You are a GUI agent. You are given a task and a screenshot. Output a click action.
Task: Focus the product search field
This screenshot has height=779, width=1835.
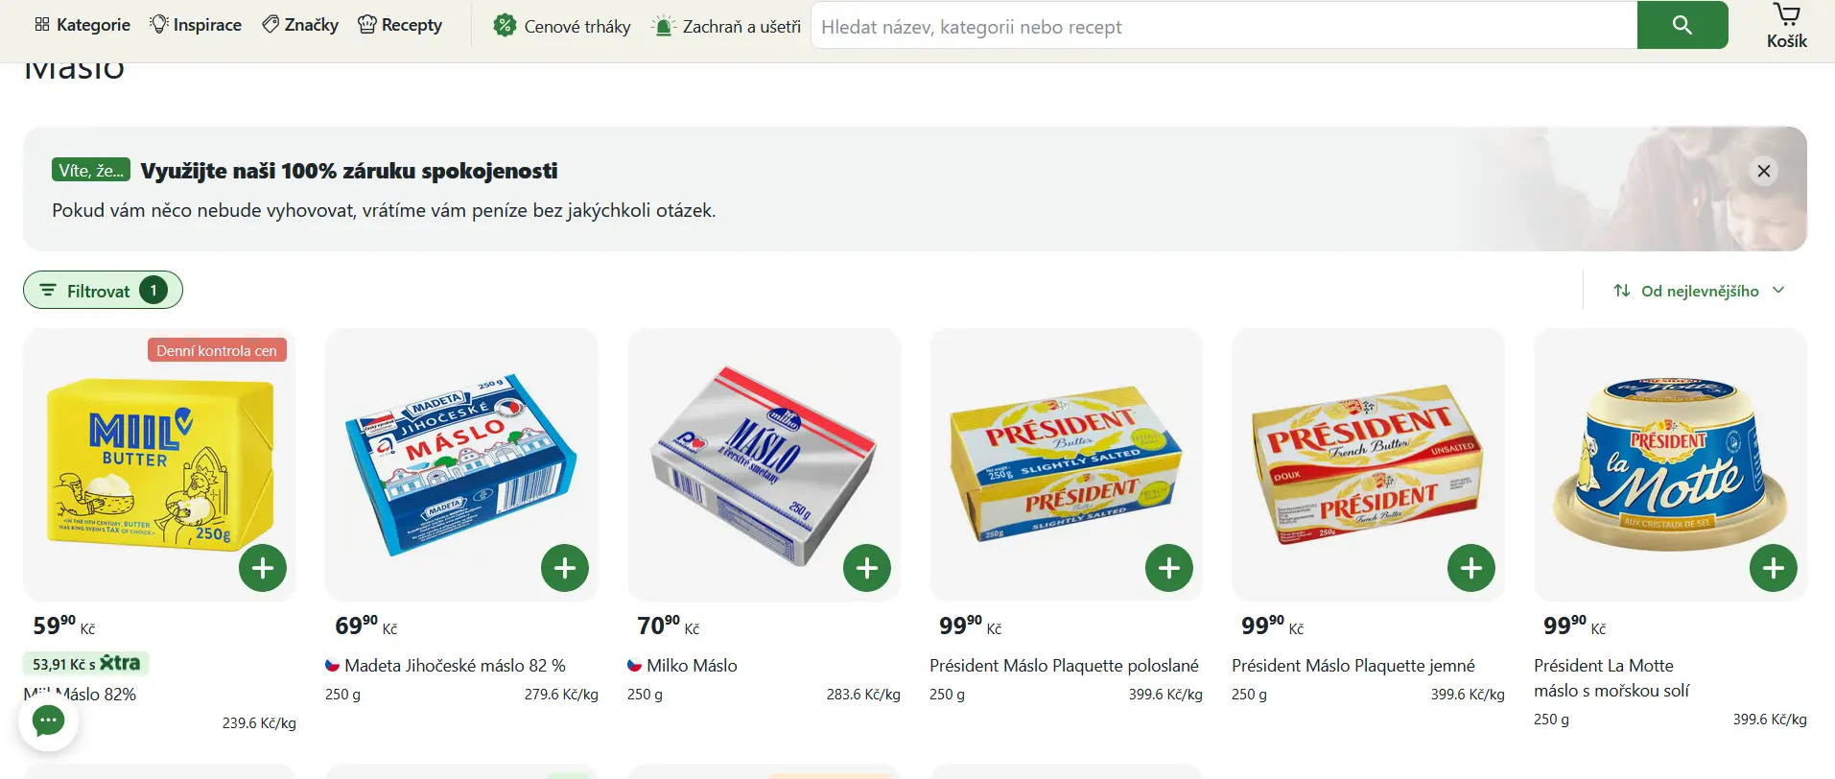(x=1223, y=26)
